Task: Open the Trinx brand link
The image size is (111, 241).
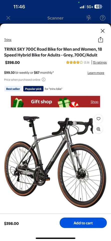Action: click(x=8, y=40)
